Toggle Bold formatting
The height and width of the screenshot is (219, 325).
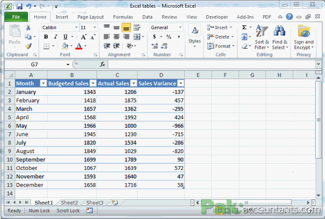46,37
